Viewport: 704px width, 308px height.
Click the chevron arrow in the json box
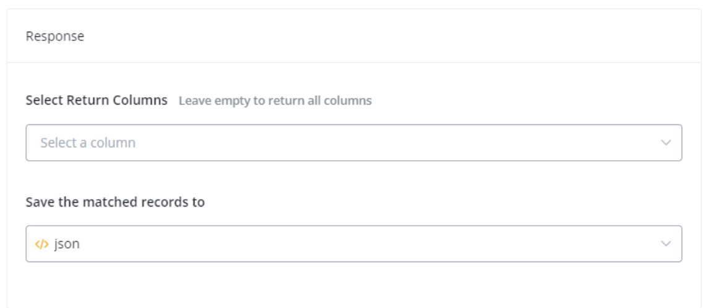(666, 244)
